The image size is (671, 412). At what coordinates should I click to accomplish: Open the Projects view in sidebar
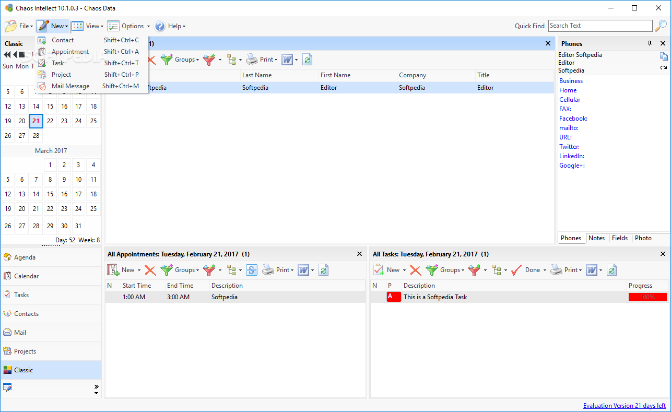pyautogui.click(x=51, y=351)
